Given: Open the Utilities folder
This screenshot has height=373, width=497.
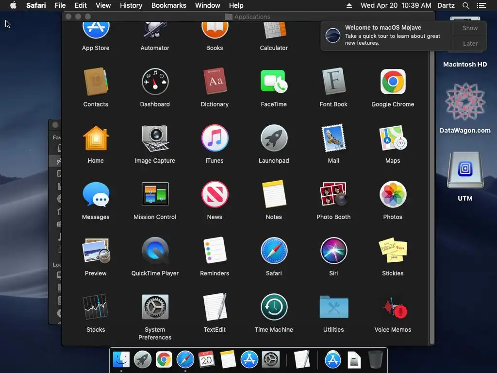Looking at the screenshot, I should point(333,307).
